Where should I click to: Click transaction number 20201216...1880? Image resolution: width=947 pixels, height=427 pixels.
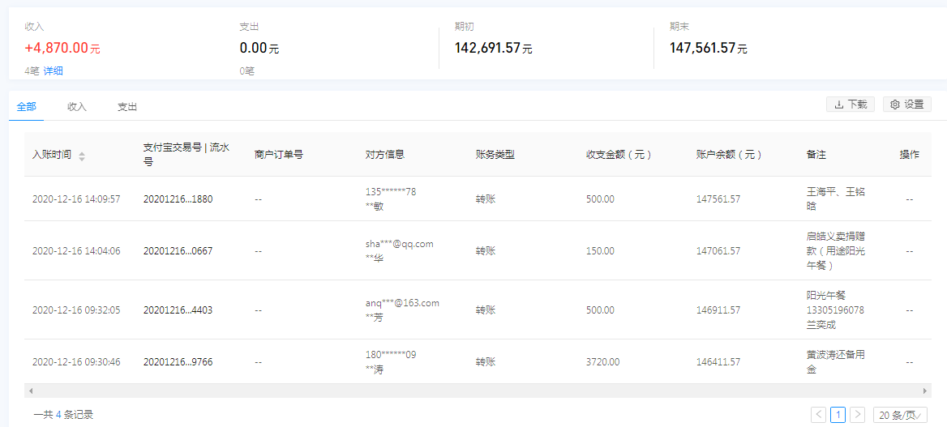[x=178, y=199]
